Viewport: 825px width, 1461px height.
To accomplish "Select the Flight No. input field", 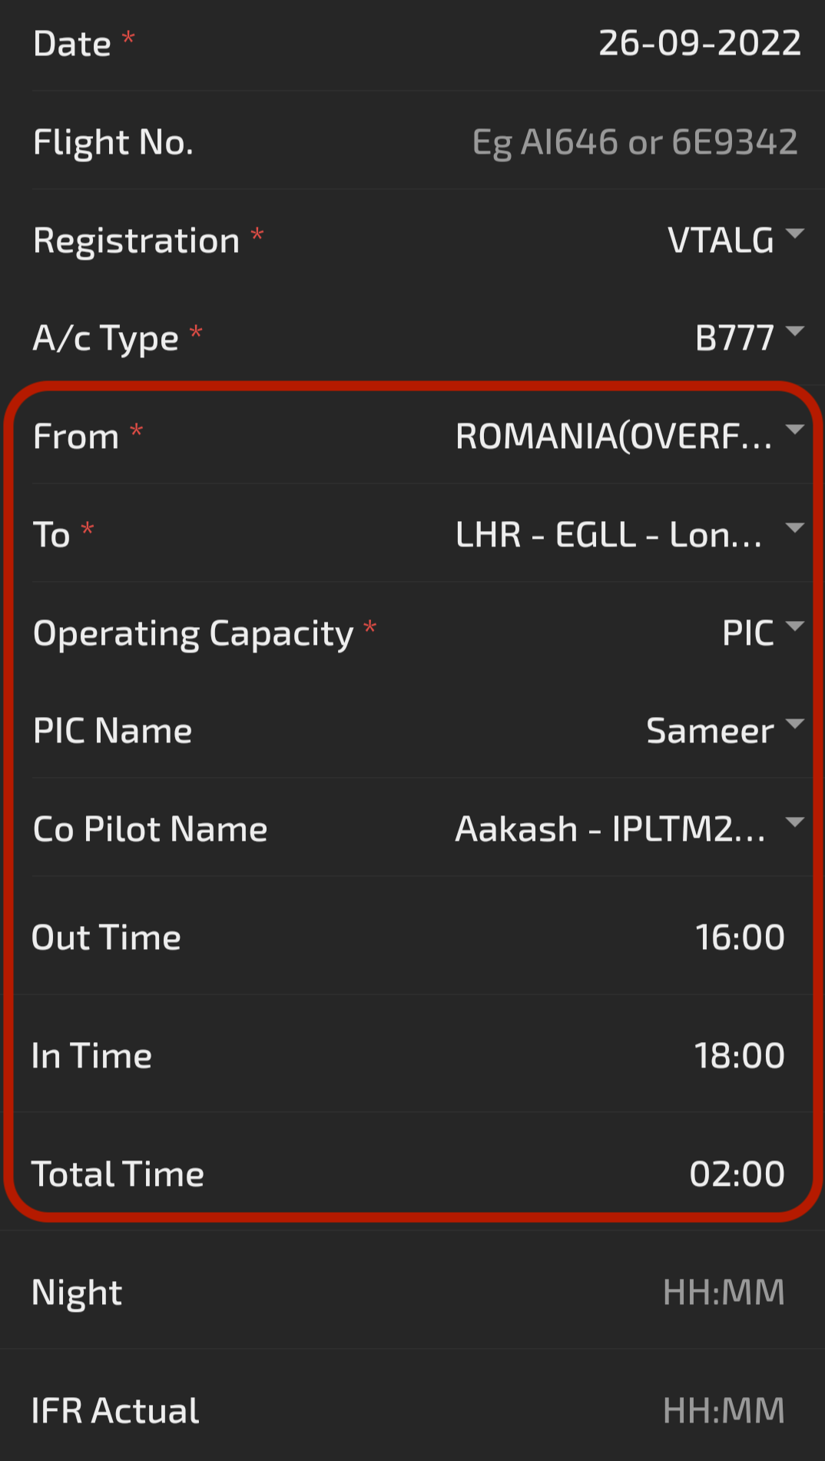I will (x=634, y=142).
